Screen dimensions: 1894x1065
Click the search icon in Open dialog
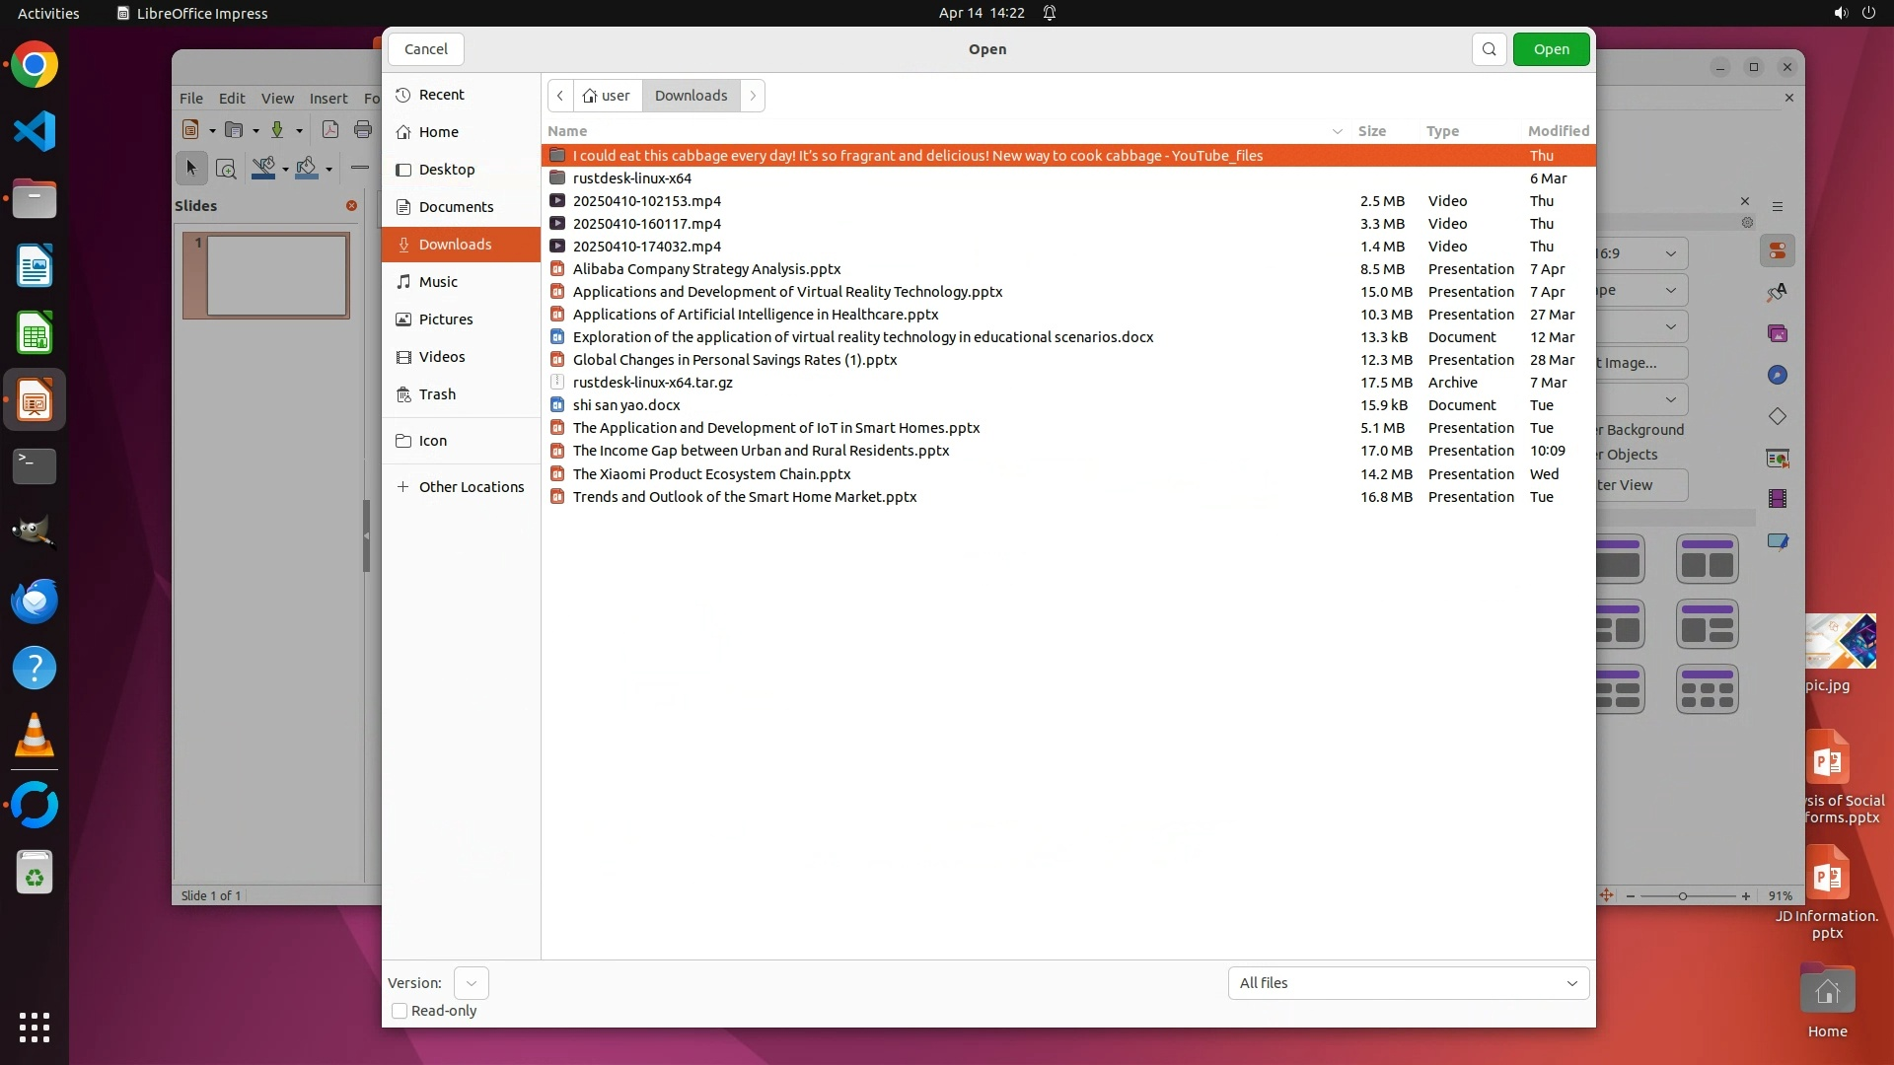[x=1489, y=49]
